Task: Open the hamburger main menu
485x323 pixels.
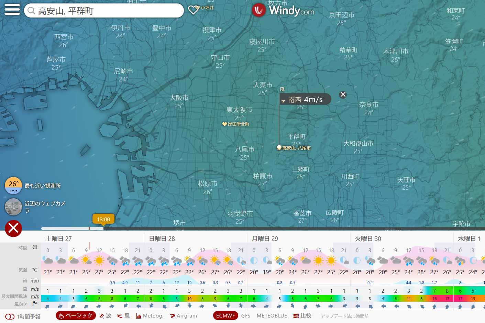Action: [12, 9]
